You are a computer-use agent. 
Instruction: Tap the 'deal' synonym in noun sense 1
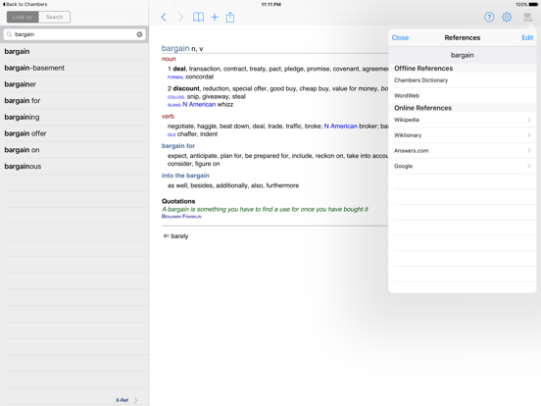[x=179, y=69]
